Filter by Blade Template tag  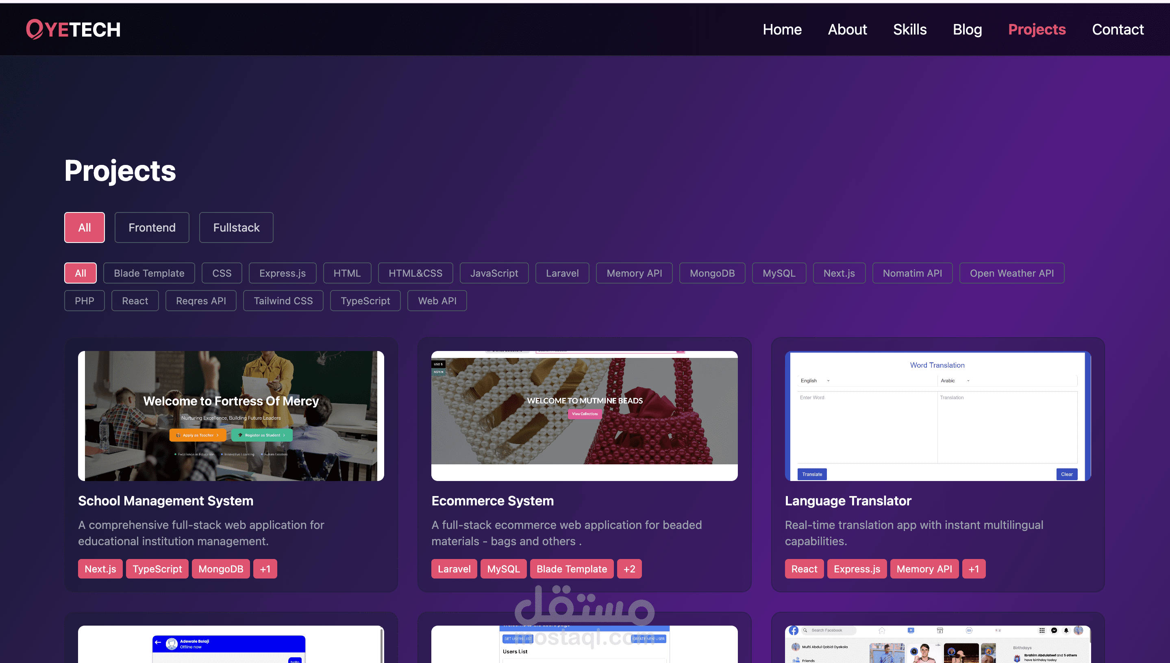[x=149, y=273]
